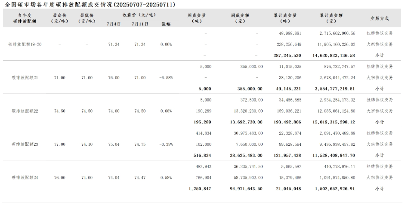Click the 碳排放配额23 row label
The height and width of the screenshot is (209, 408).
tap(25, 144)
